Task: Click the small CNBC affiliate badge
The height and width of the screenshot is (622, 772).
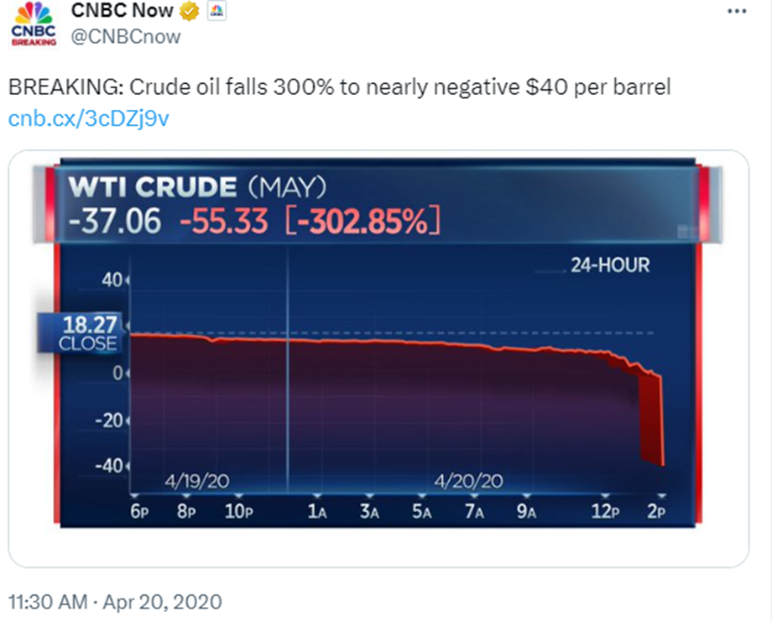Action: (x=215, y=12)
